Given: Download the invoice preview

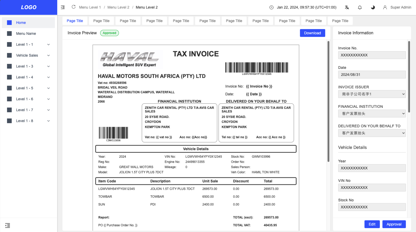Looking at the screenshot, I should click(312, 33).
